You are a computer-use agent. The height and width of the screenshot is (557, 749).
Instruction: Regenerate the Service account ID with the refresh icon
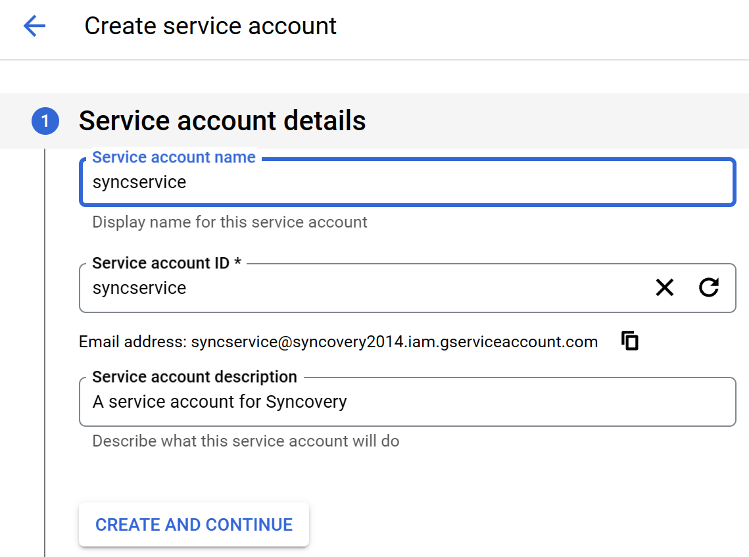709,287
